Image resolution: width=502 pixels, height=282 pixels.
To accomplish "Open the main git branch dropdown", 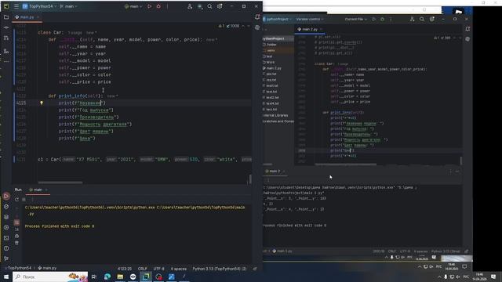I will 69,6.
